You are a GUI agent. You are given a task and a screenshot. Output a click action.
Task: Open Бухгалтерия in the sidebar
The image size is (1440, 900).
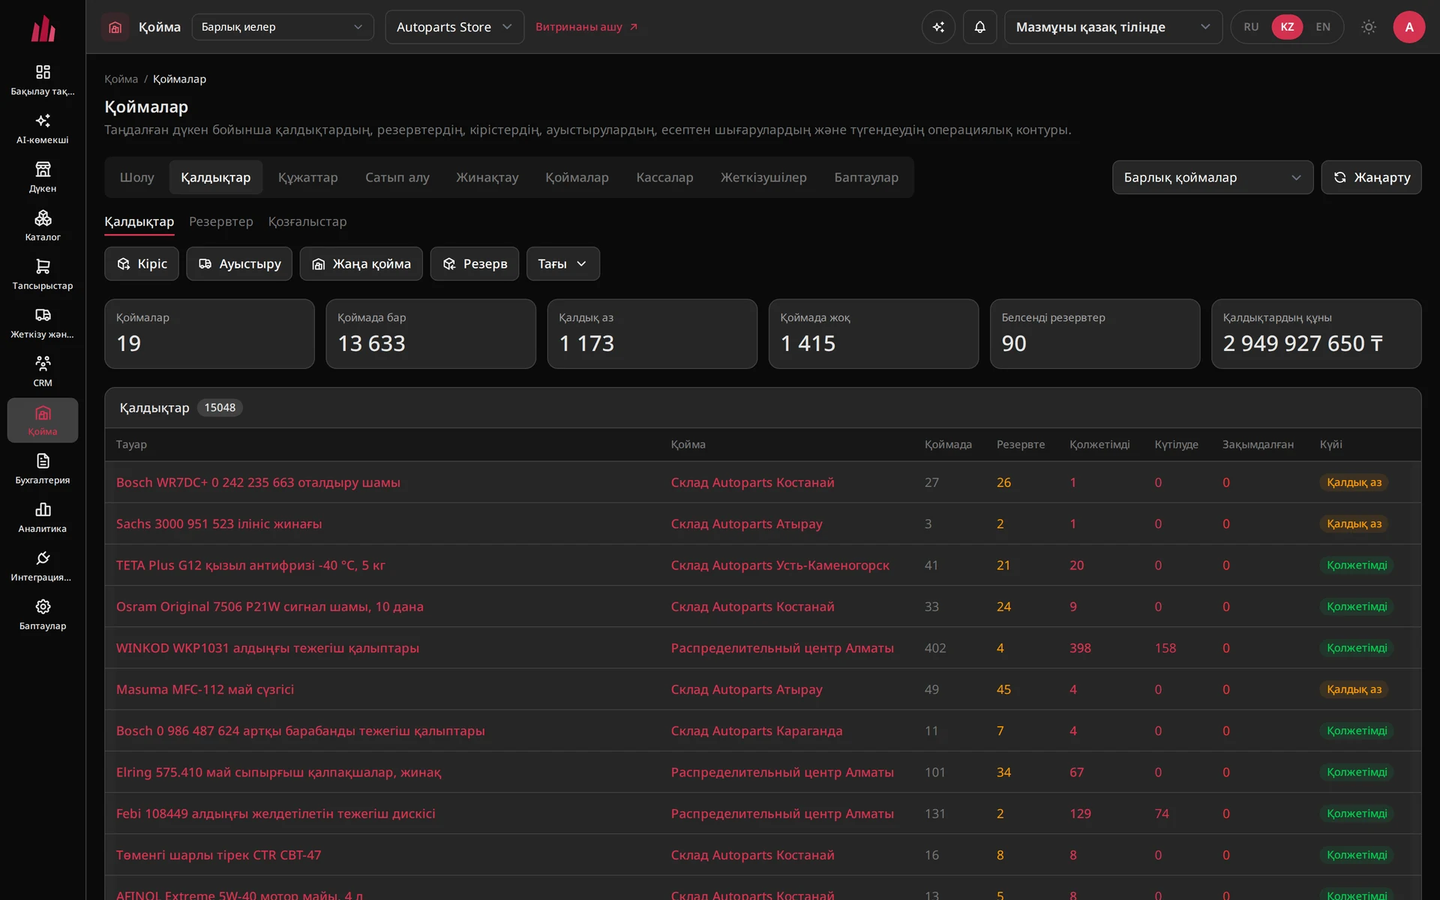(43, 469)
